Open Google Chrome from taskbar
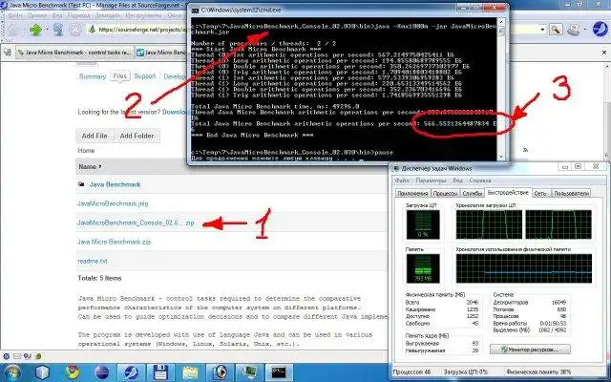The image size is (611, 382). click(73, 372)
